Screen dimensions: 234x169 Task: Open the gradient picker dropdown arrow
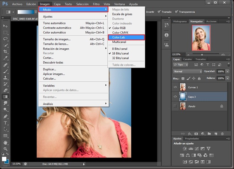click(x=36, y=12)
